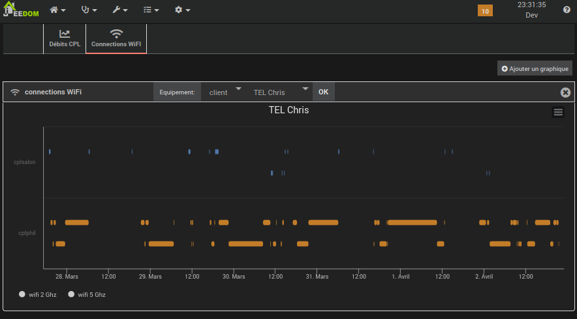This screenshot has width=577, height=319.
Task: Click the cplphil axis label
Action: pos(27,232)
